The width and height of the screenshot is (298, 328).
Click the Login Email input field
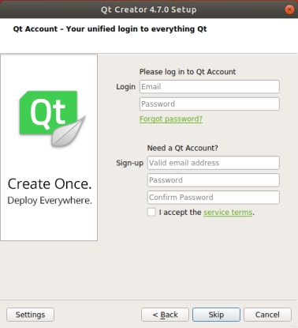210,87
